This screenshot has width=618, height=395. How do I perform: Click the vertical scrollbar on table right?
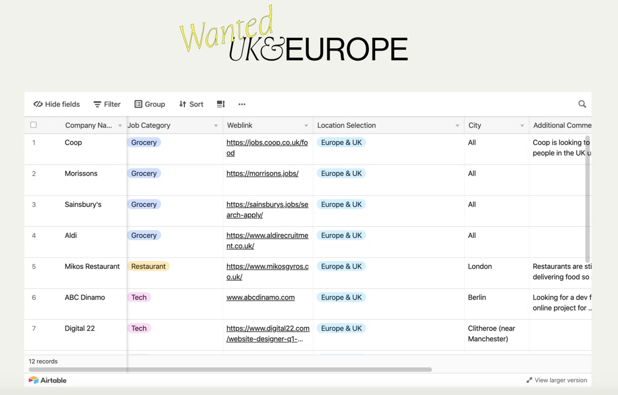[x=588, y=200]
